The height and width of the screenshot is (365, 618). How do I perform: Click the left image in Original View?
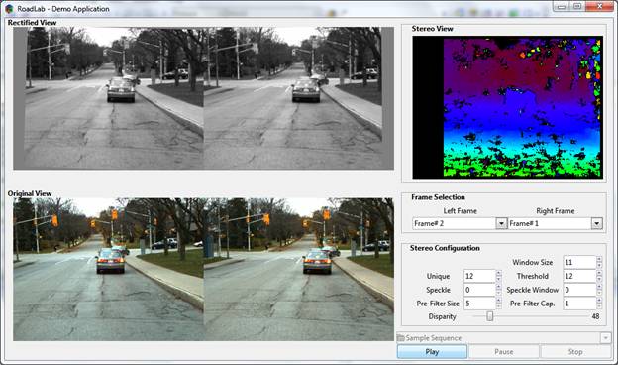108,269
